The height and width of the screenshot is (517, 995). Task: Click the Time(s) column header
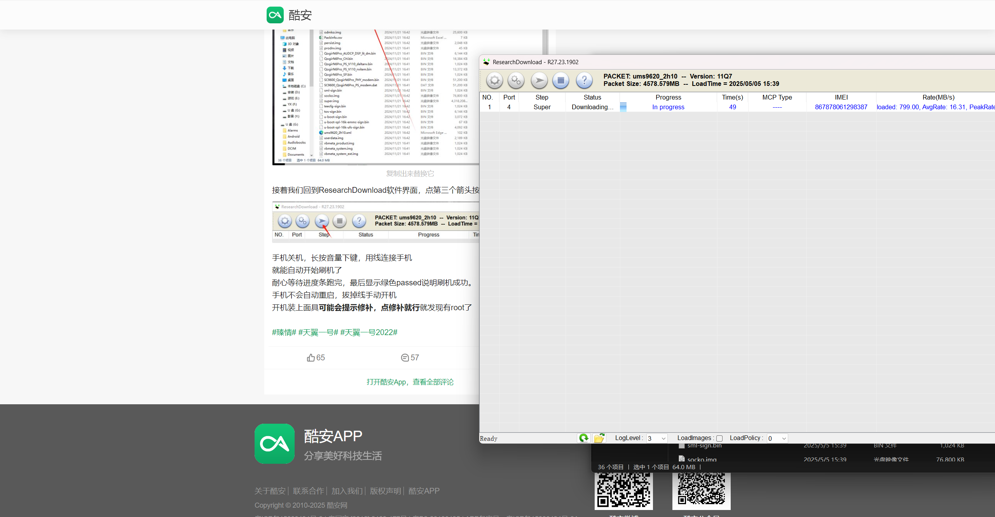point(732,97)
